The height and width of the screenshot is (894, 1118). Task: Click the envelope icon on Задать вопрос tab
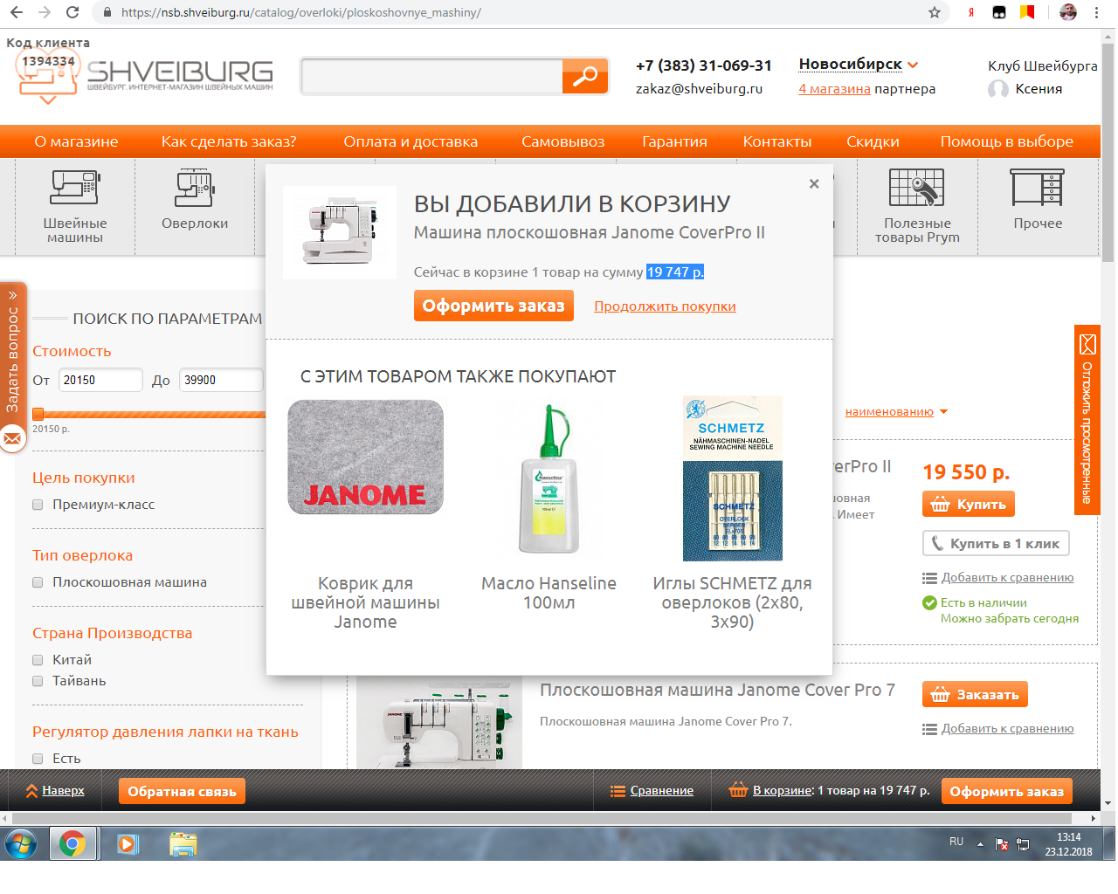point(12,438)
